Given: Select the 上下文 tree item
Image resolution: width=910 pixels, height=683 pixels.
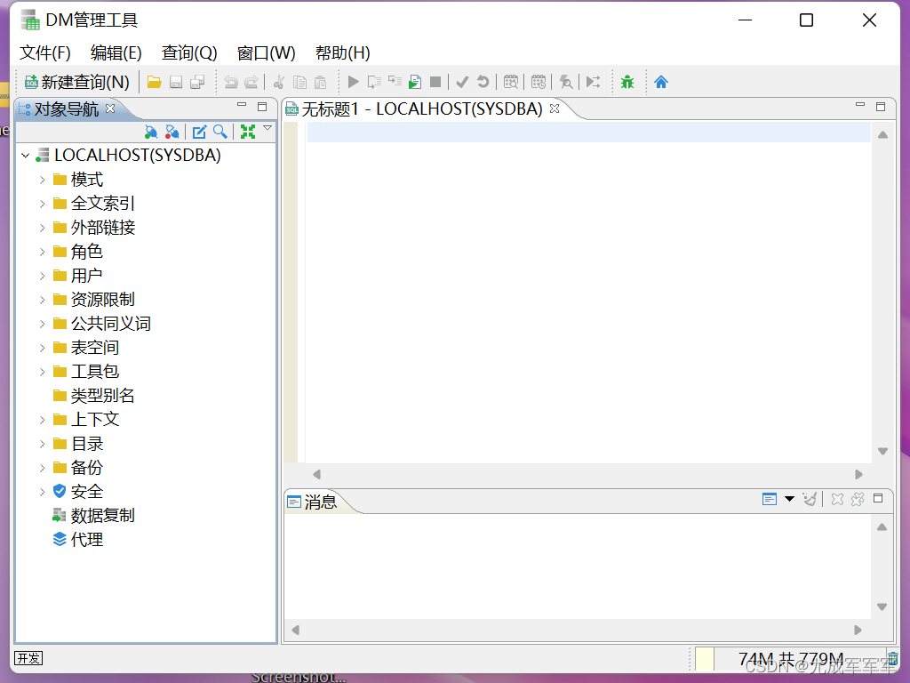Looking at the screenshot, I should pyautogui.click(x=94, y=420).
